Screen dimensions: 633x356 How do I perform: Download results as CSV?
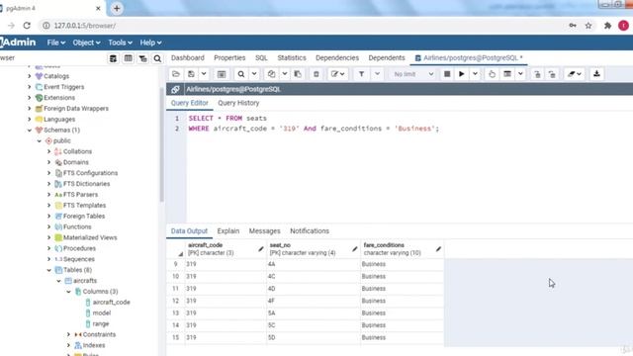[x=596, y=74]
